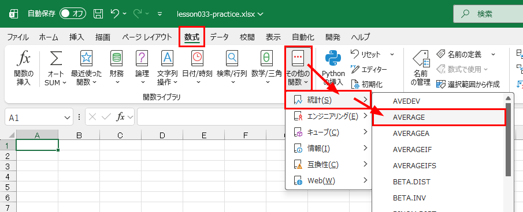Expand the 名前の定義 dropdown arrow
The width and height of the screenshot is (523, 212).
coord(493,54)
